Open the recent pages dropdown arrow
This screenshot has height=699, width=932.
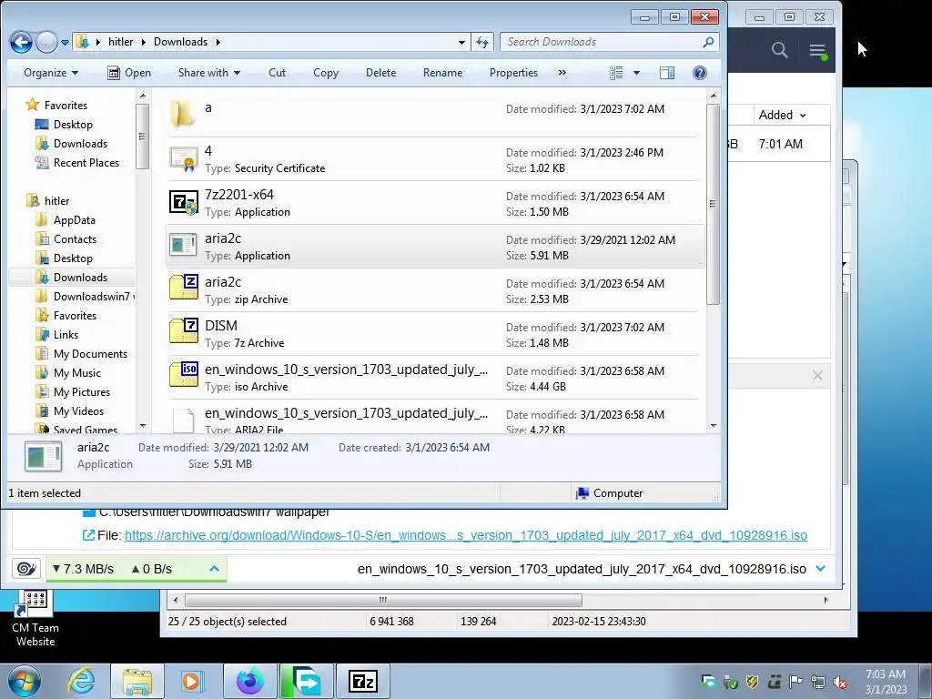[65, 42]
